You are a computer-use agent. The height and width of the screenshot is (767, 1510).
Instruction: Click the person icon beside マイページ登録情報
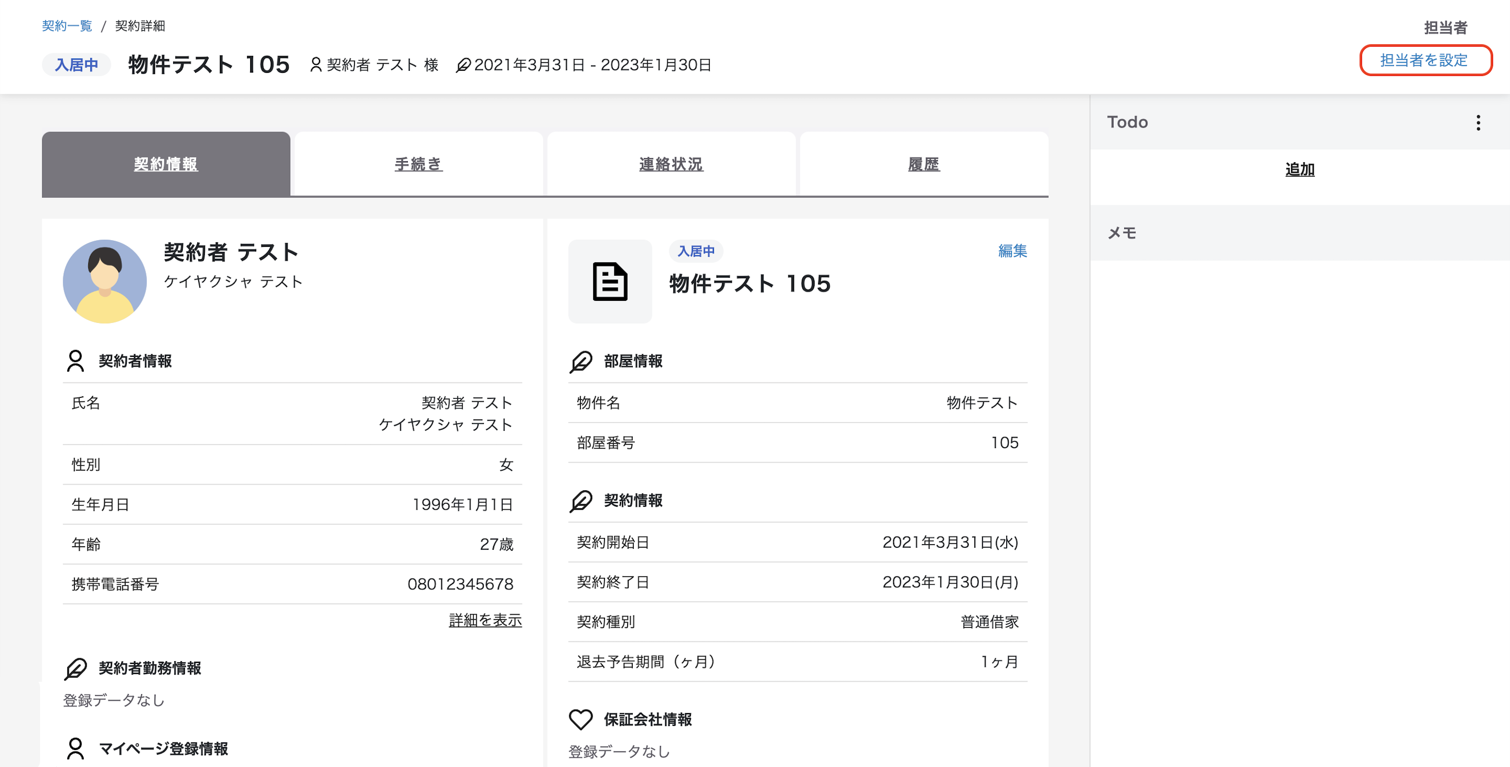[75, 749]
